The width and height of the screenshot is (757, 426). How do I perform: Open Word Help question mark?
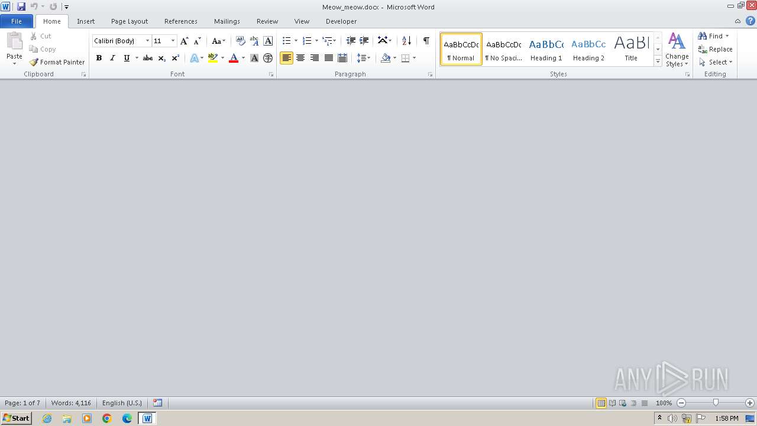[750, 21]
